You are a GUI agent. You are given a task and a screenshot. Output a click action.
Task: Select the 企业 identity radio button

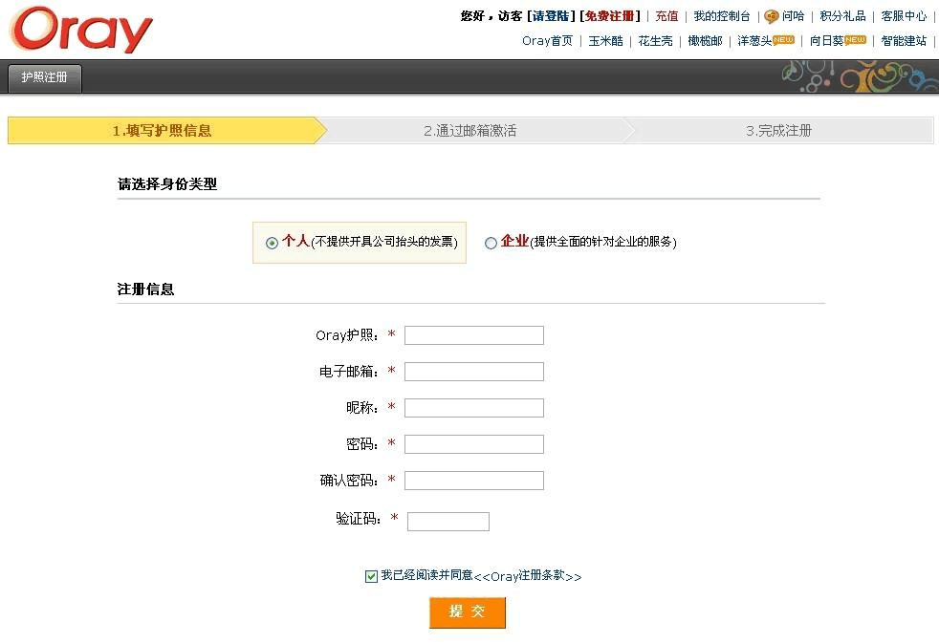pos(491,243)
